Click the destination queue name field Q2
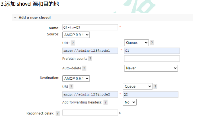The height and width of the screenshot is (120, 214). tap(151, 94)
